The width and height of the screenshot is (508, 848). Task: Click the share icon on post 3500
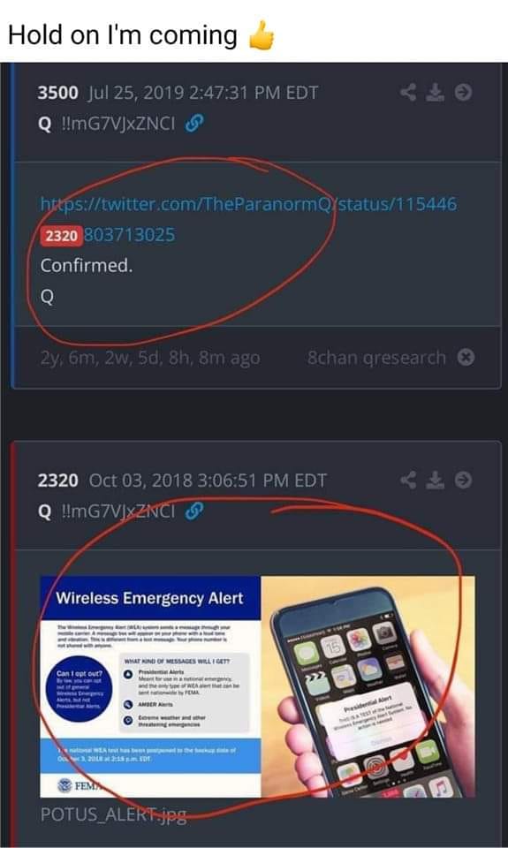click(x=408, y=93)
